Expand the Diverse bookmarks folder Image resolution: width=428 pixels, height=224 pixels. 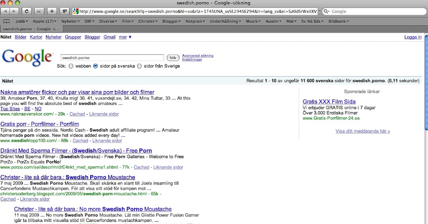108,21
